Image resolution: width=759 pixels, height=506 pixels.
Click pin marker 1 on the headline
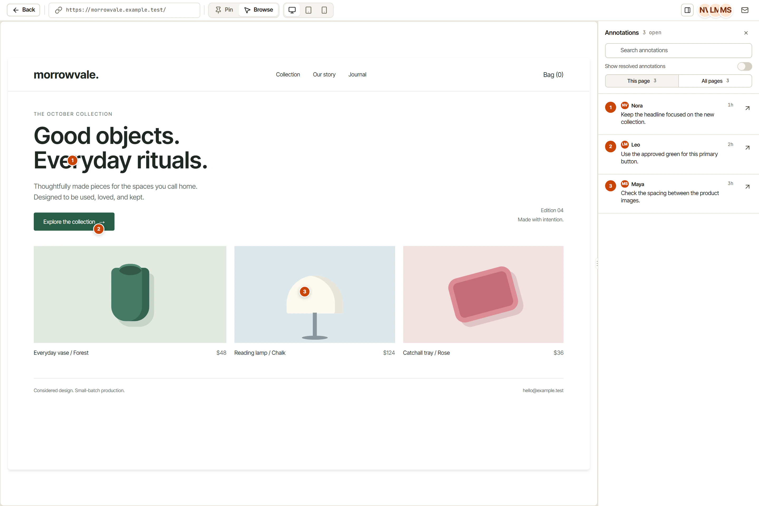click(73, 160)
